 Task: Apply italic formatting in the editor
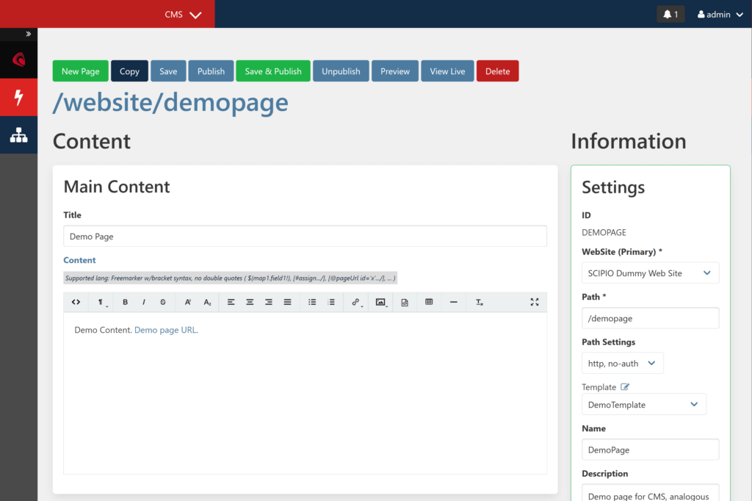144,302
